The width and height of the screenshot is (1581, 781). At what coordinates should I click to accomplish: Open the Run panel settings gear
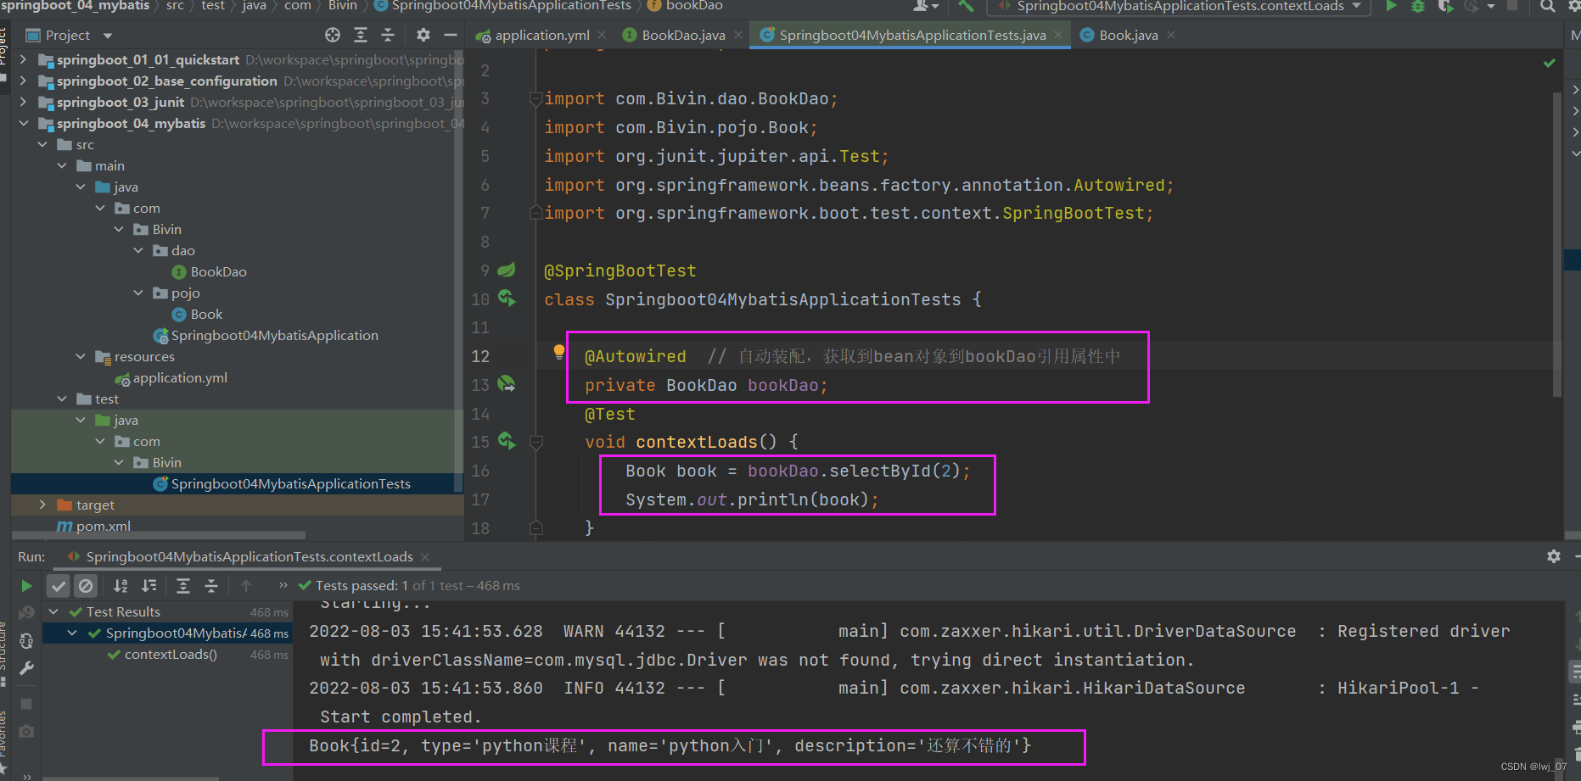pyautogui.click(x=1553, y=556)
